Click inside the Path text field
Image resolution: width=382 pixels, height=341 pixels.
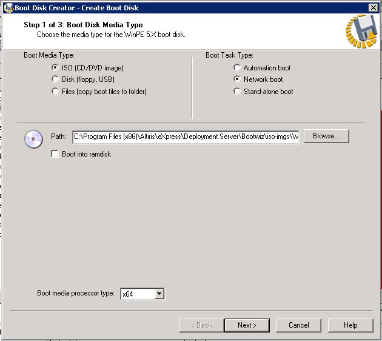pyautogui.click(x=186, y=137)
